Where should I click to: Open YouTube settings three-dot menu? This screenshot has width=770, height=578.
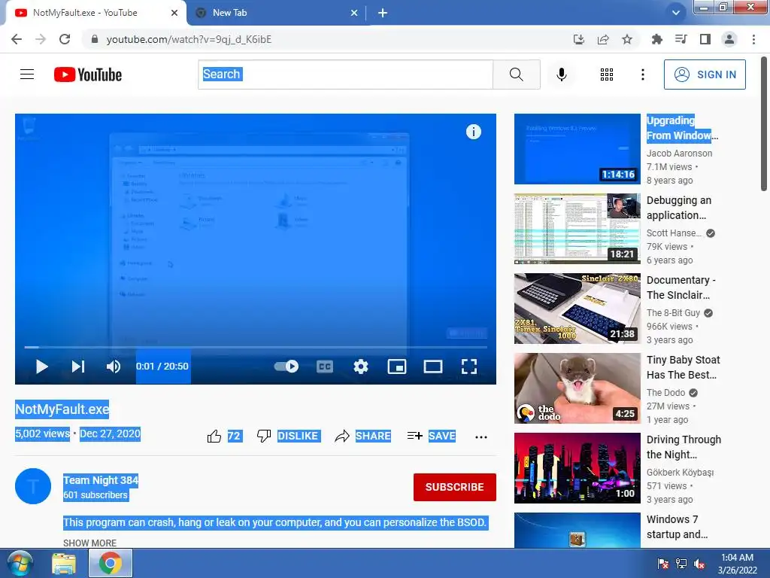pyautogui.click(x=642, y=75)
